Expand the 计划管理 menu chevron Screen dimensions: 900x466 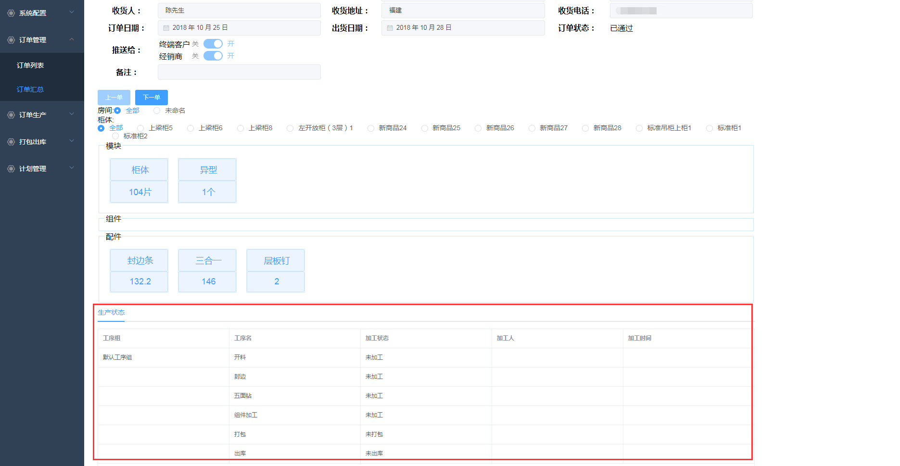[72, 168]
